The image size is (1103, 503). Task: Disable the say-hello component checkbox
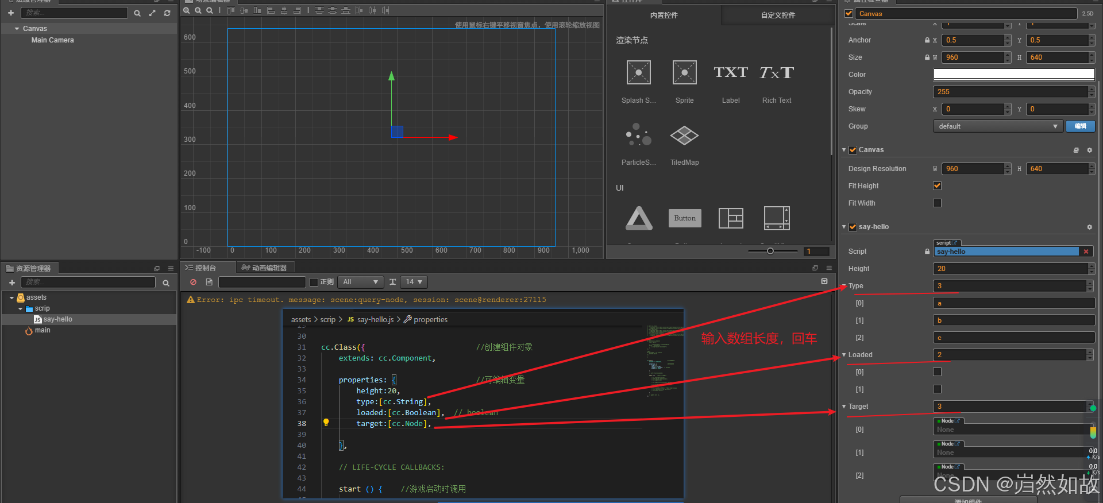(x=853, y=227)
